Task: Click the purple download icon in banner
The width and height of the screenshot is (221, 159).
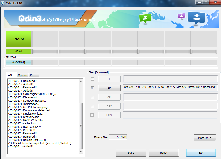Action: click(x=182, y=16)
